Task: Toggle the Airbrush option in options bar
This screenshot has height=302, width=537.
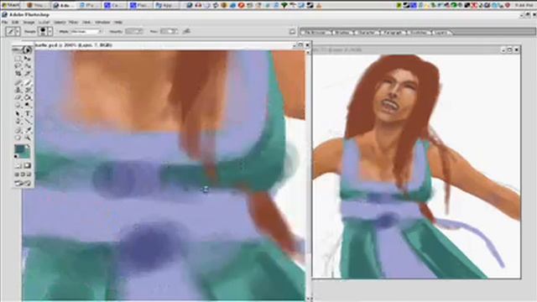Action: [x=186, y=31]
